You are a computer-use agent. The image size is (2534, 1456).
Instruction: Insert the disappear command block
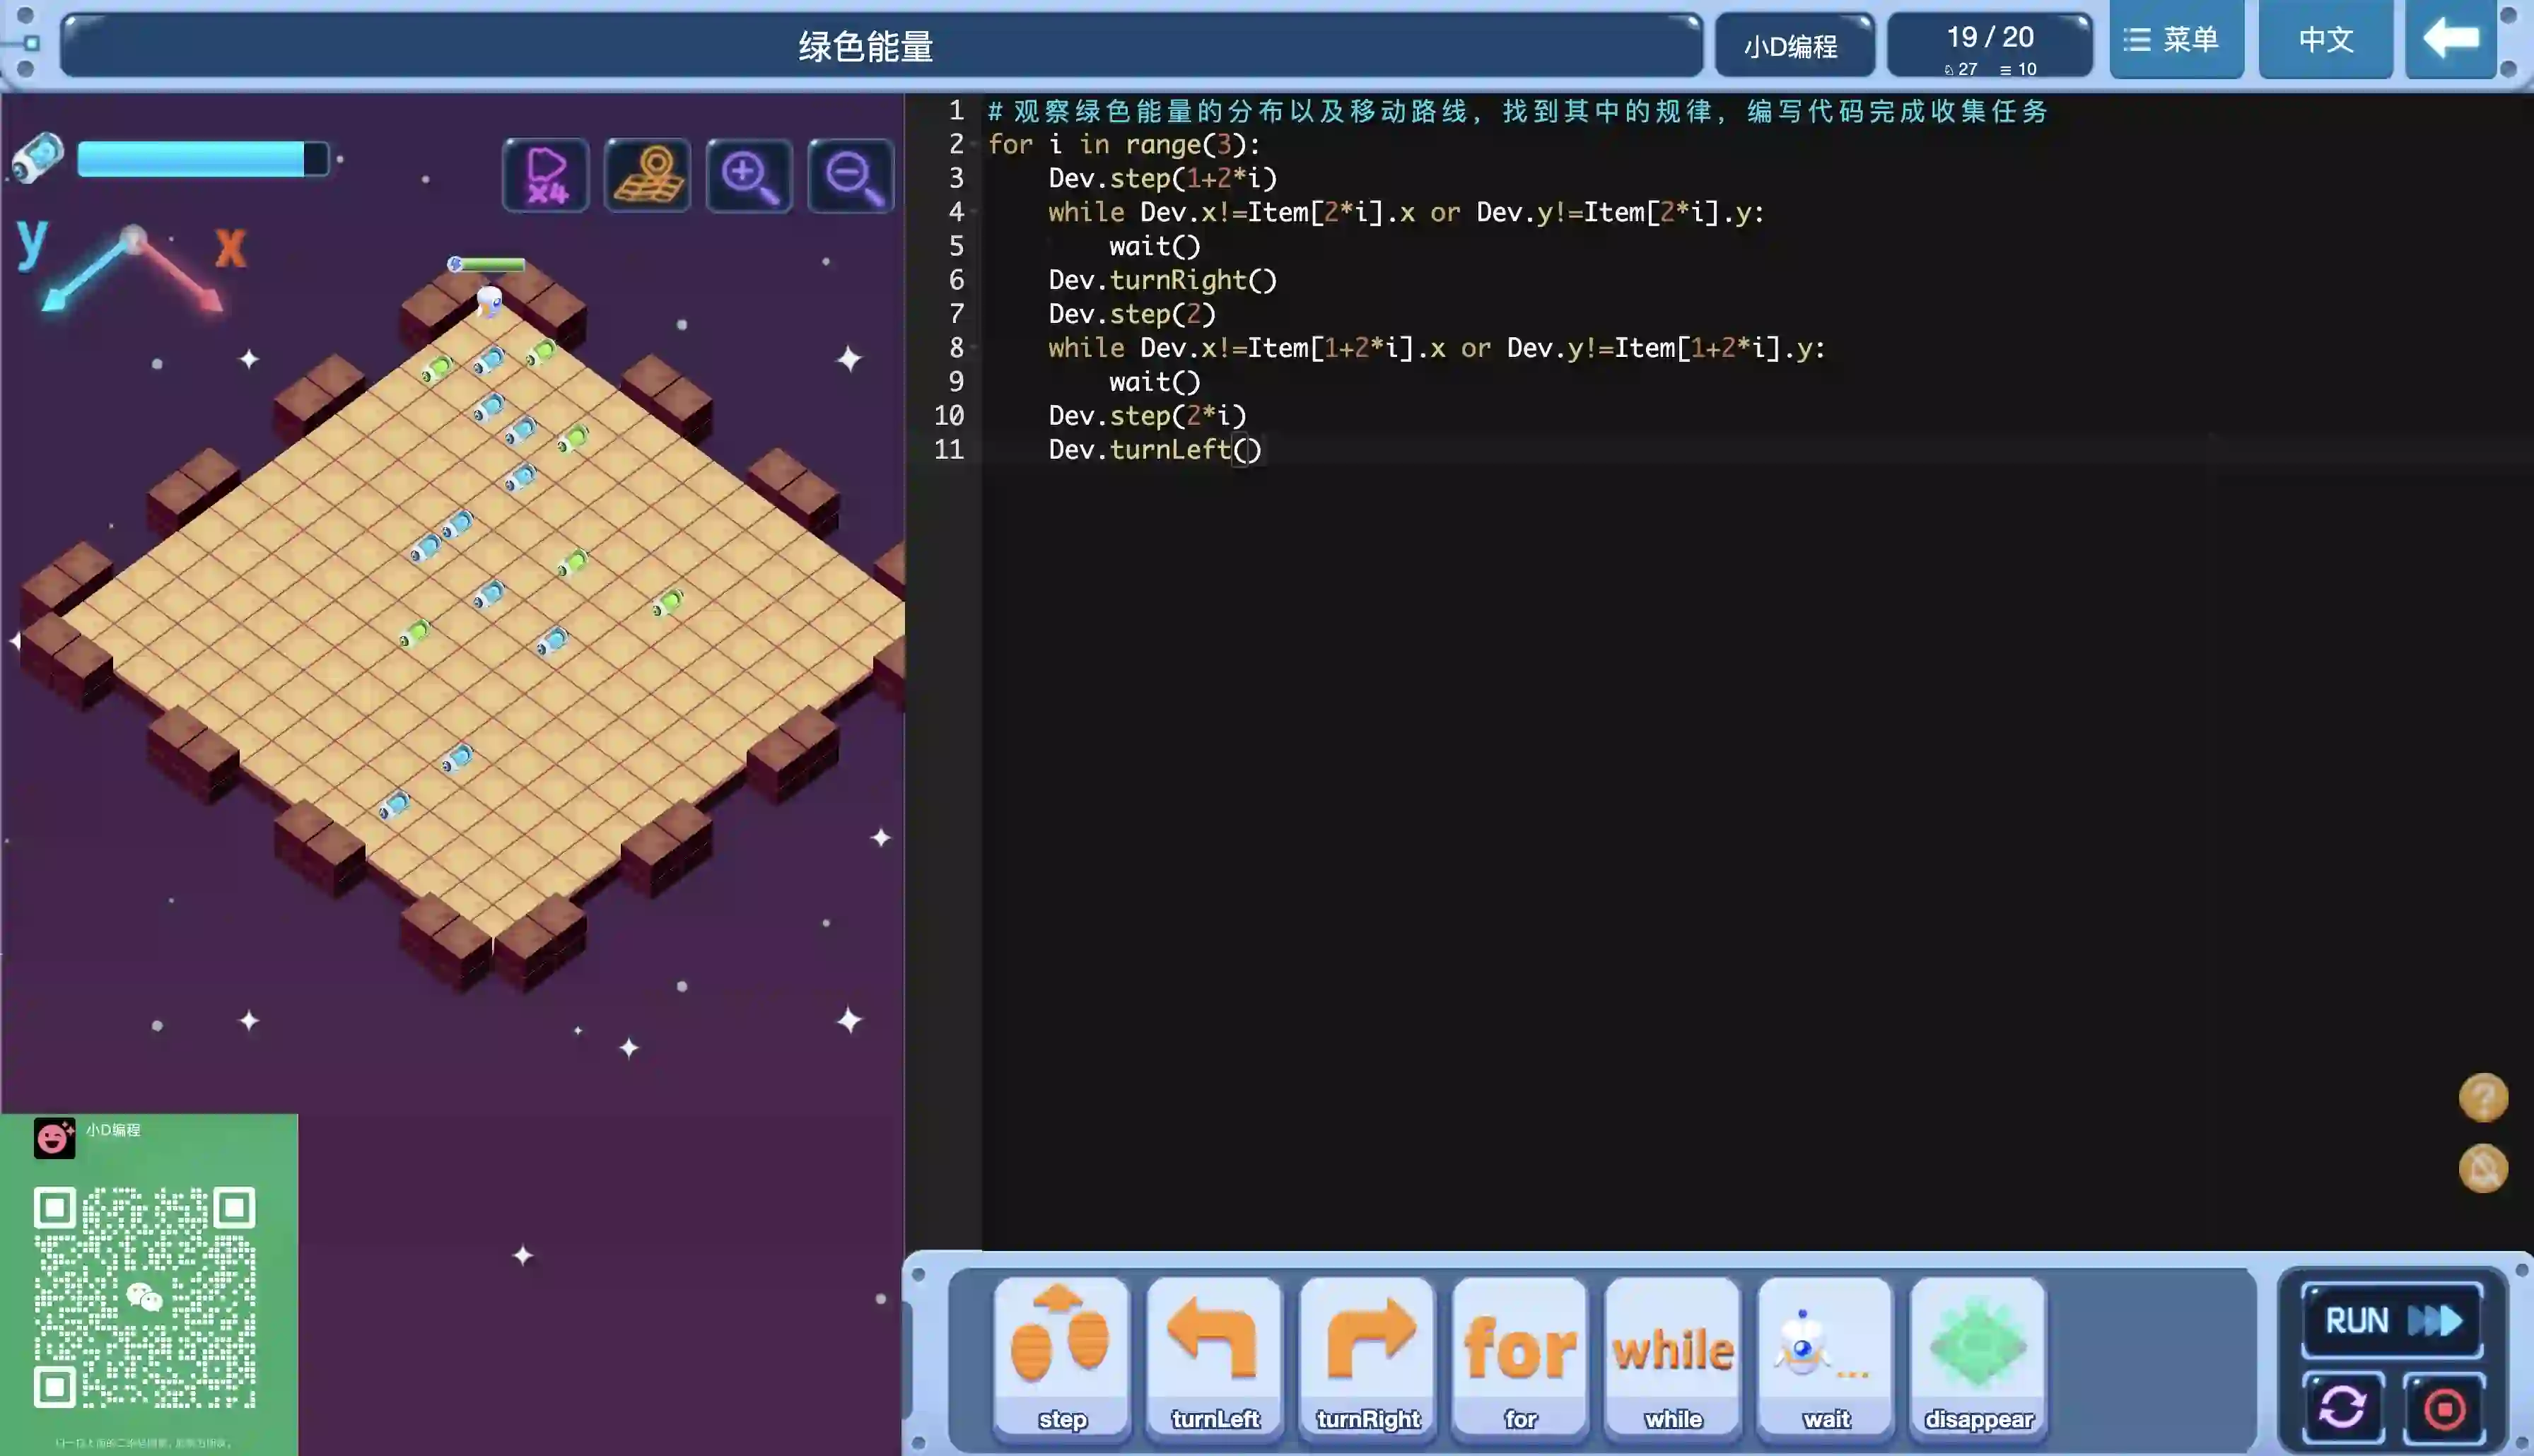tap(1978, 1356)
